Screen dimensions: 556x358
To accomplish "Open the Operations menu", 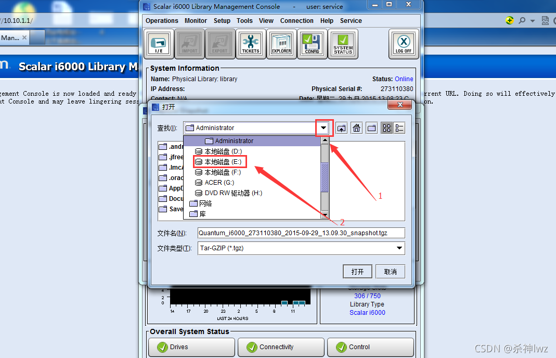I will click(162, 21).
